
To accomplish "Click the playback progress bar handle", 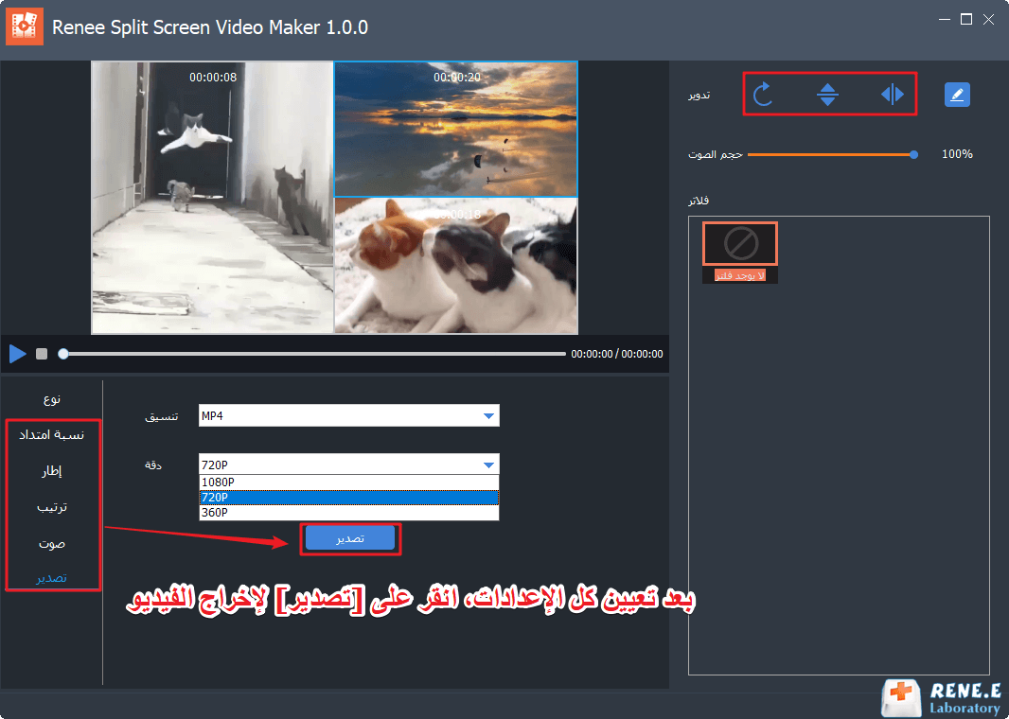I will point(63,354).
